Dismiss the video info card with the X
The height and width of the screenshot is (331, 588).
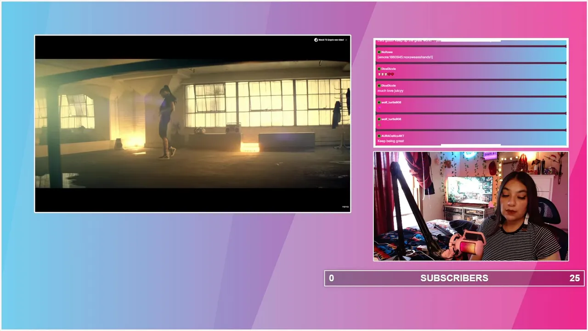346,40
